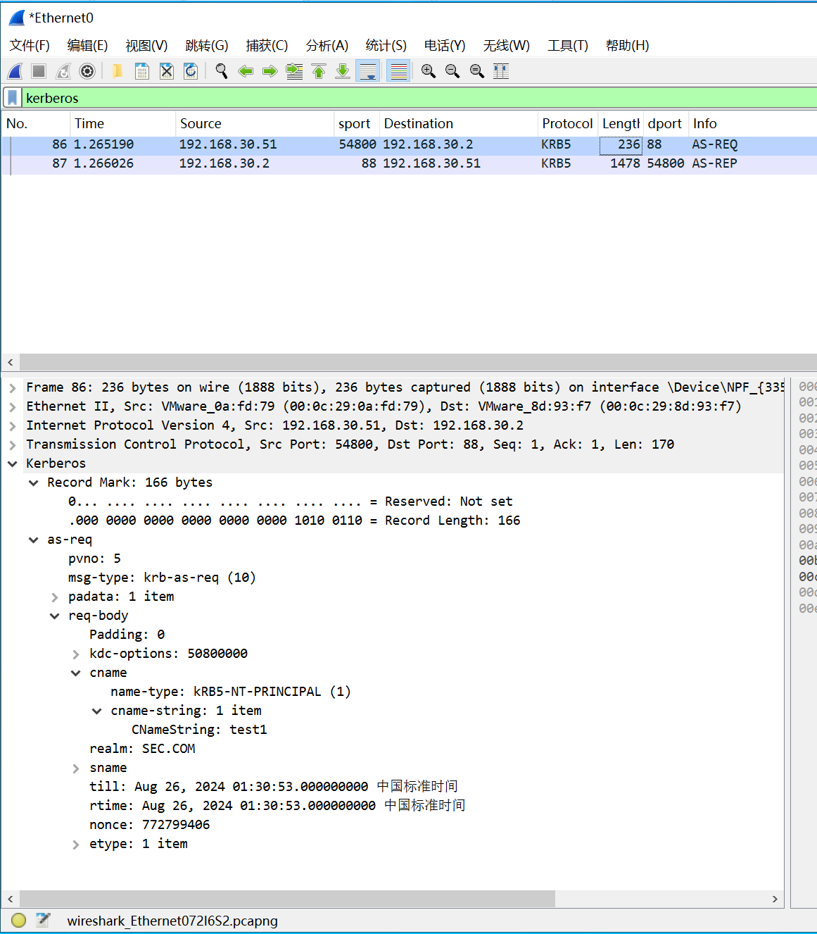This screenshot has height=934, width=817.
Task: Click the start capture shark fin icon
Action: [15, 71]
